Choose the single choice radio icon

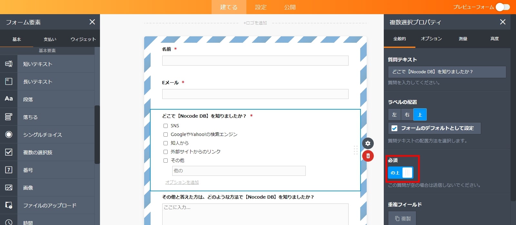point(9,135)
